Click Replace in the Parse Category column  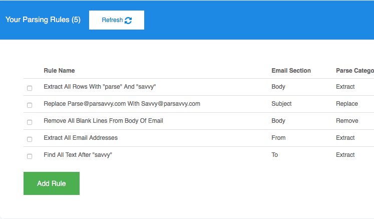point(347,104)
